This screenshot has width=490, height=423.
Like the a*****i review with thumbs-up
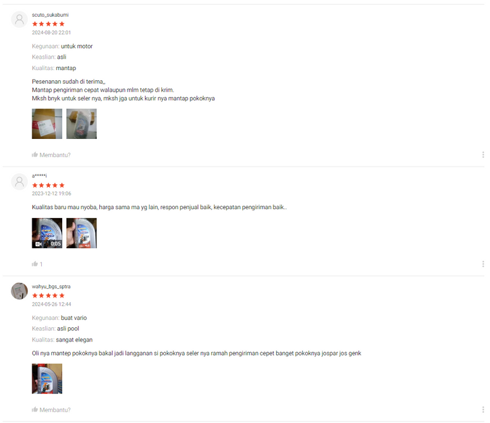coord(37,264)
